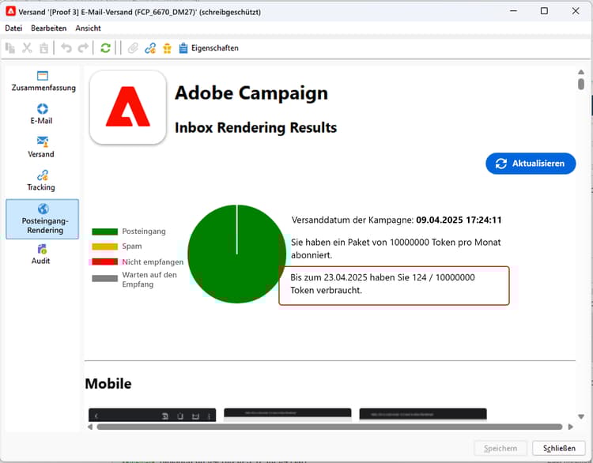
Task: Open the Versand section
Action: tap(41, 147)
